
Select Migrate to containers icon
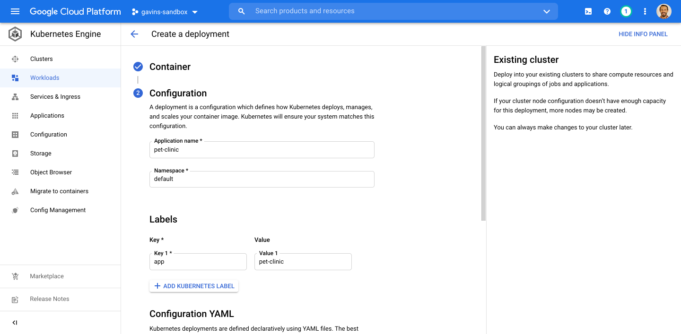click(x=15, y=191)
